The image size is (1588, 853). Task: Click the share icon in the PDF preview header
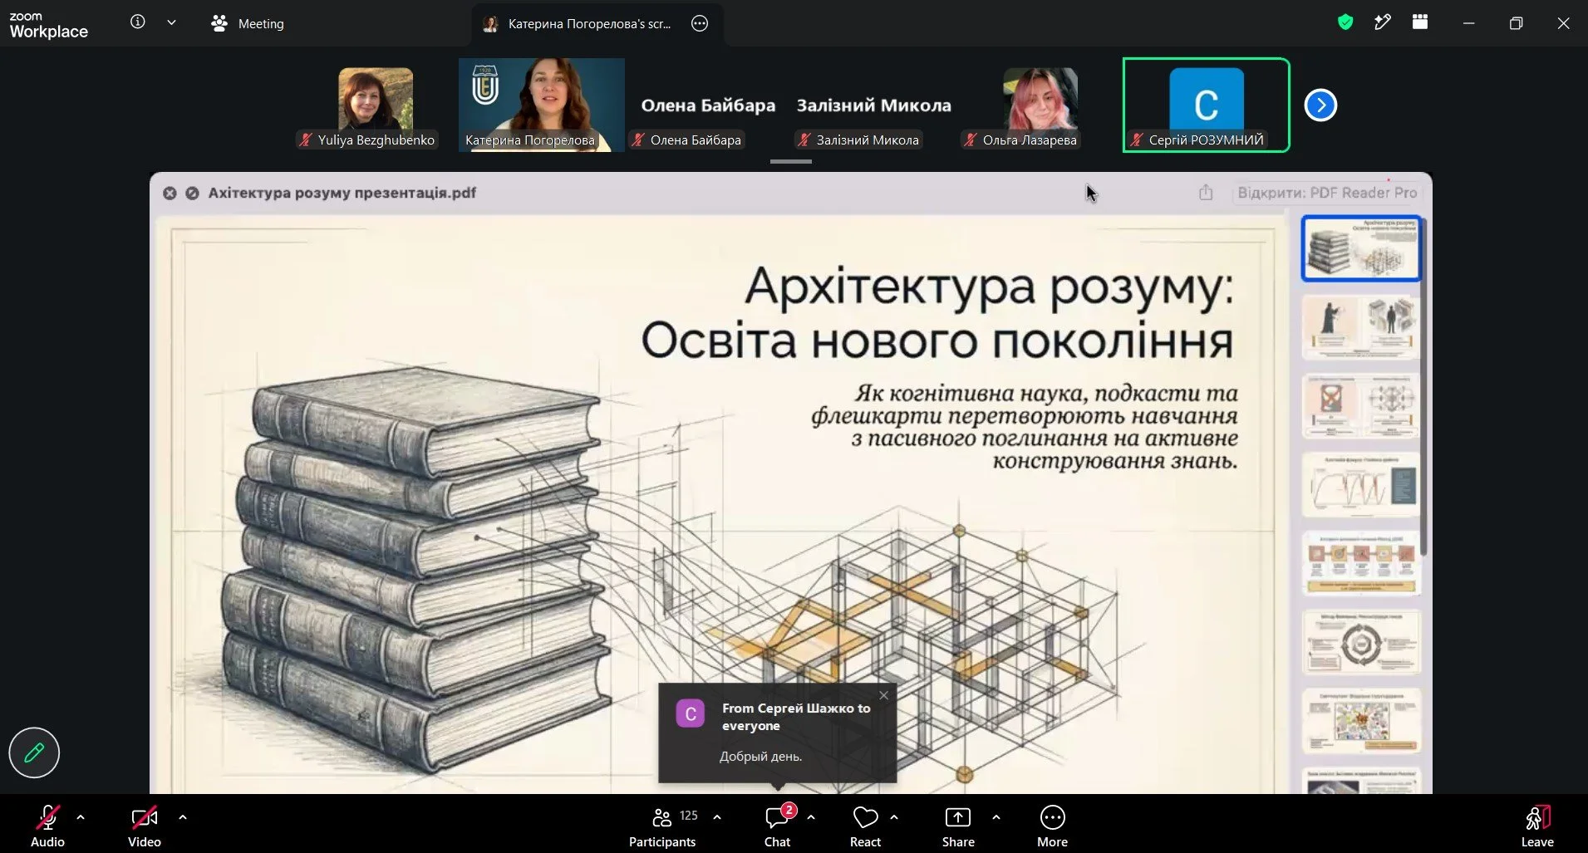click(x=1206, y=193)
